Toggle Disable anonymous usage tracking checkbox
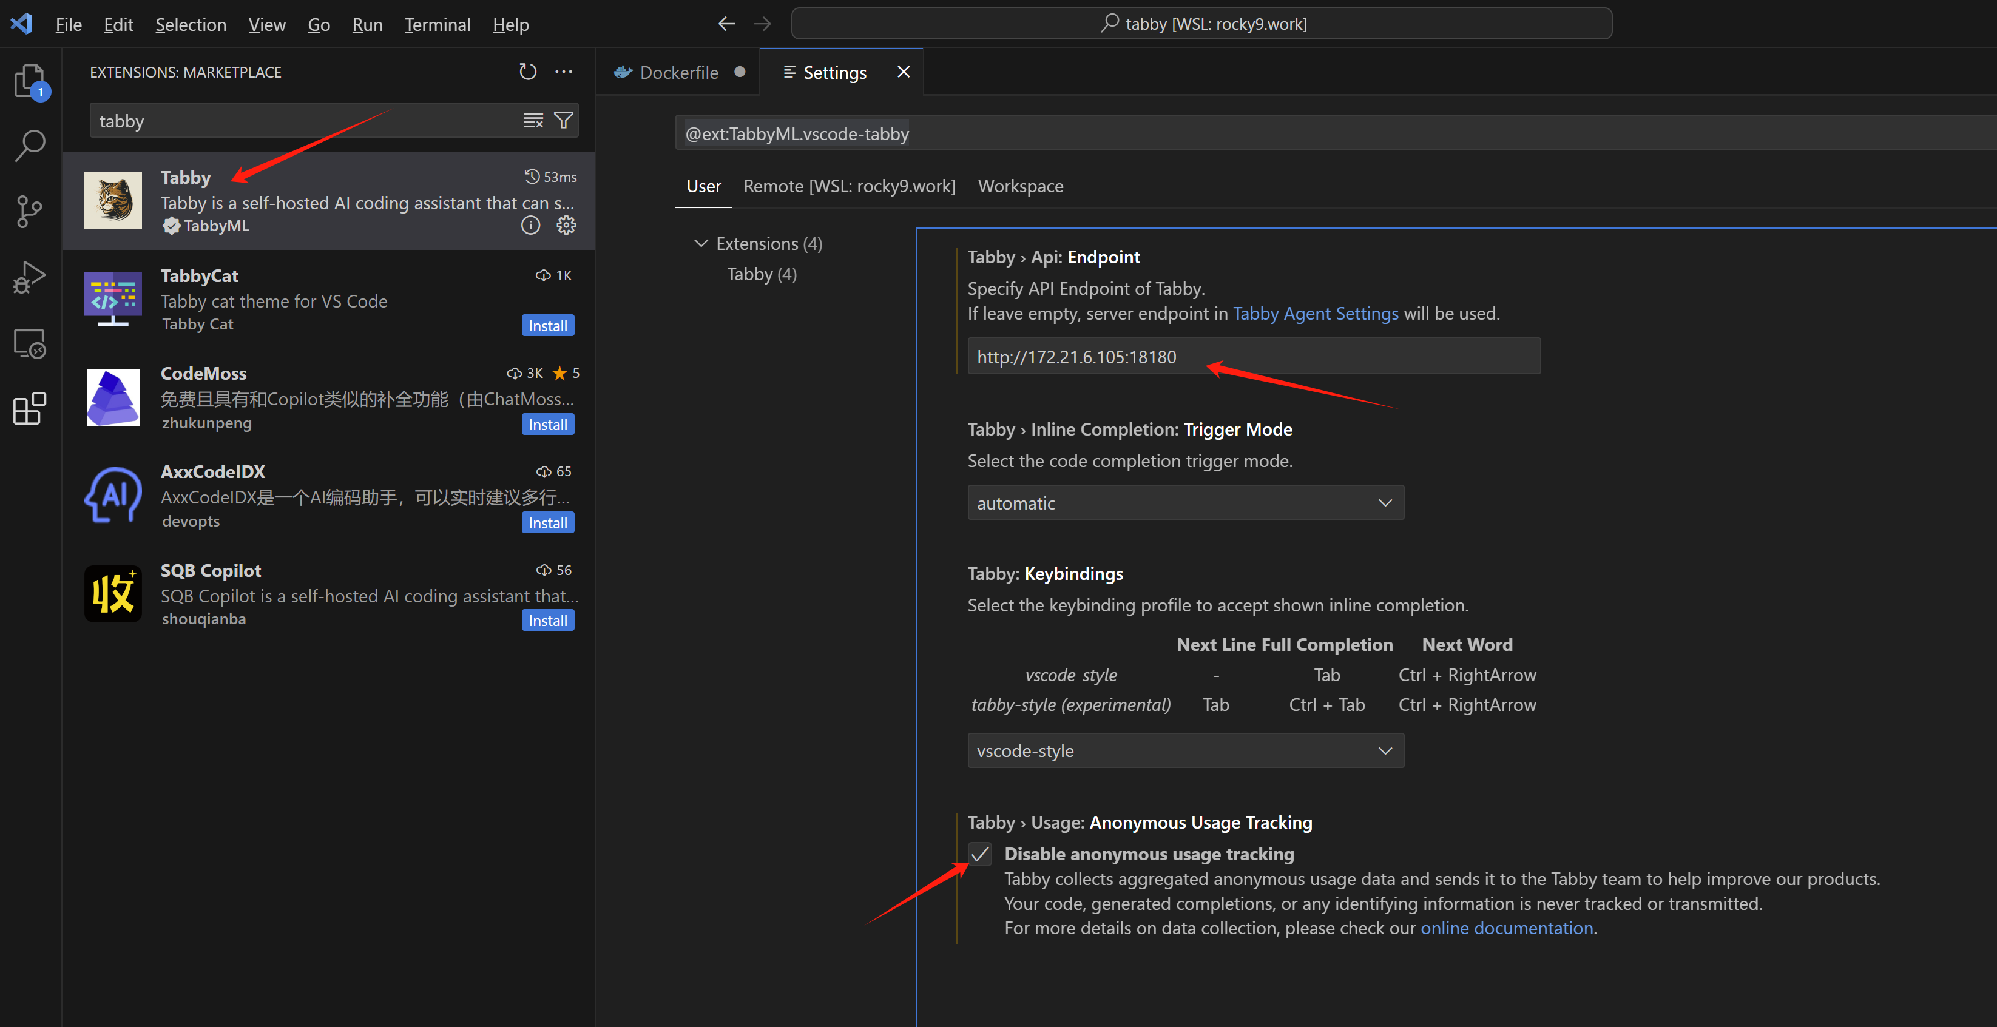Viewport: 1997px width, 1027px height. point(981,854)
